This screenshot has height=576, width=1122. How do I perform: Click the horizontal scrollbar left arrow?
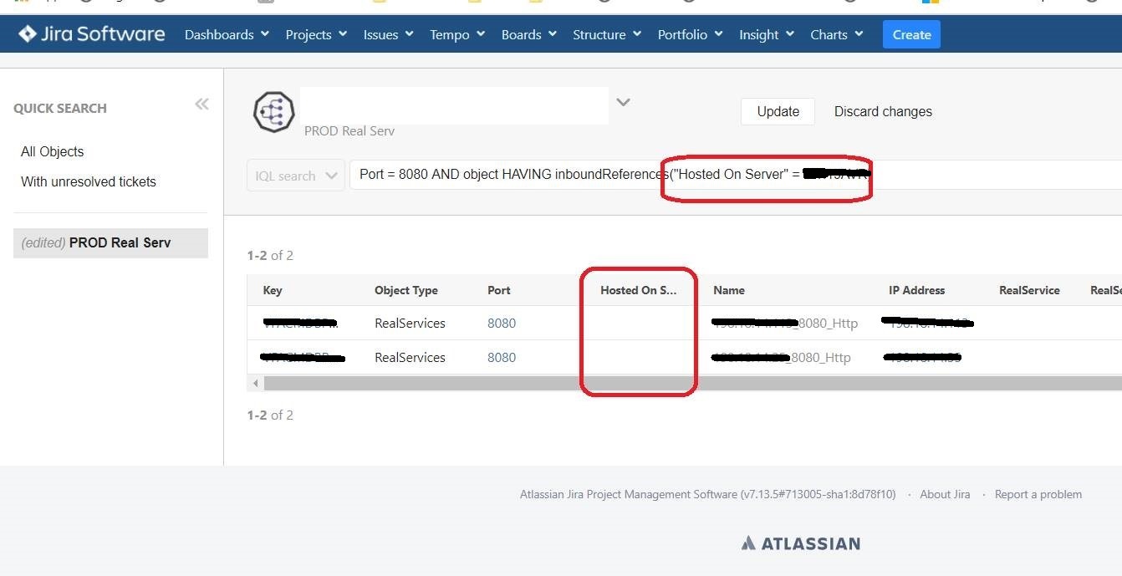point(256,383)
